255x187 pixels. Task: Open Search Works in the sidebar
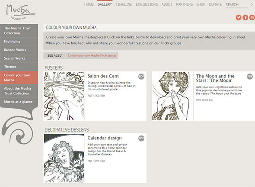pyautogui.click(x=19, y=58)
